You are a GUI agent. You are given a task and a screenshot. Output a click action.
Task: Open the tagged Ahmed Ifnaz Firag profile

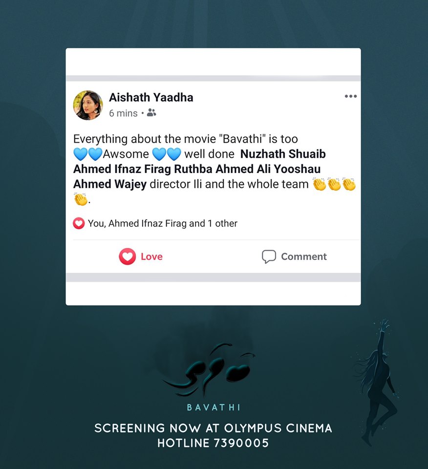(122, 169)
